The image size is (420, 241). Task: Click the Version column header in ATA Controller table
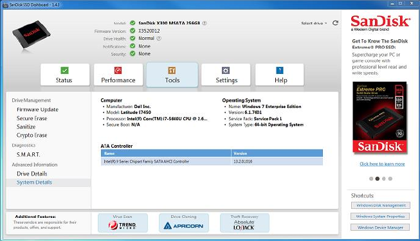[277, 154]
